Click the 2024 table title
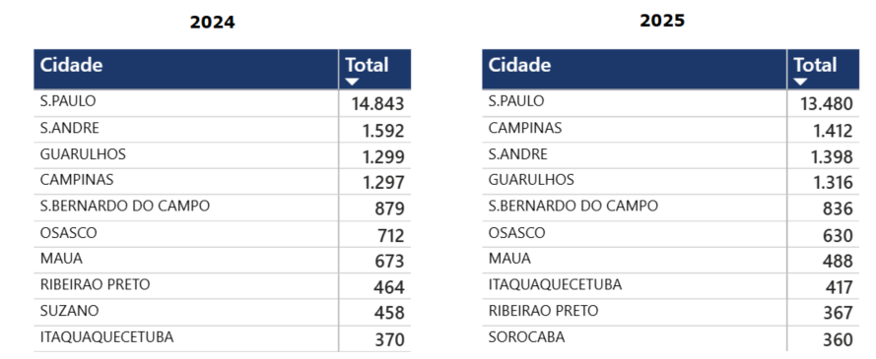The width and height of the screenshot is (876, 359). 212,23
